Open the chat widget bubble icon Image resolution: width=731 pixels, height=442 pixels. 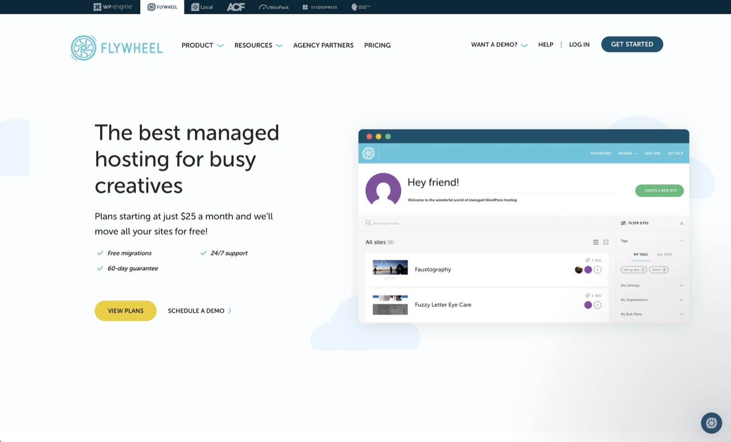click(711, 423)
